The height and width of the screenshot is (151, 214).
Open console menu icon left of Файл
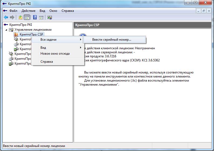pyautogui.click(x=5, y=10)
